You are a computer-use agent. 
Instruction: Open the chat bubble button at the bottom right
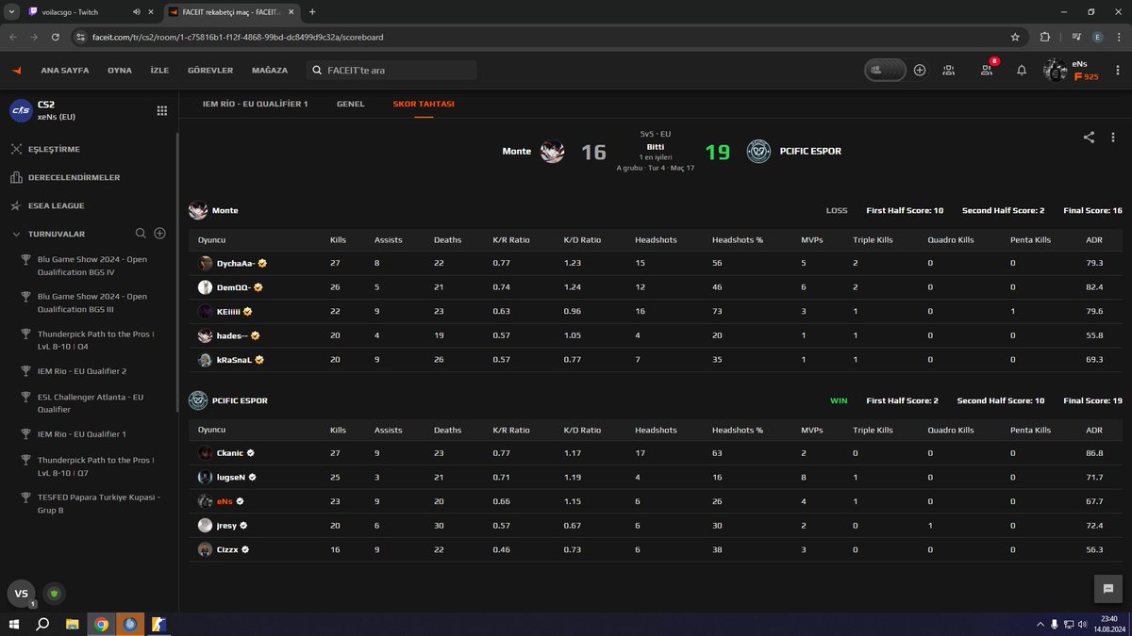(x=1107, y=589)
